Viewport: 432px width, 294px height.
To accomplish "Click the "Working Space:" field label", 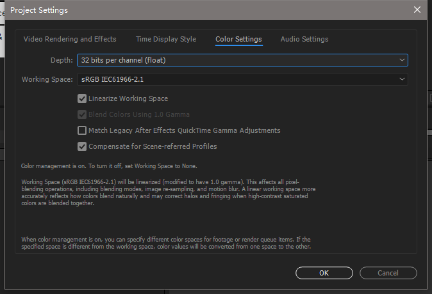I will click(47, 79).
